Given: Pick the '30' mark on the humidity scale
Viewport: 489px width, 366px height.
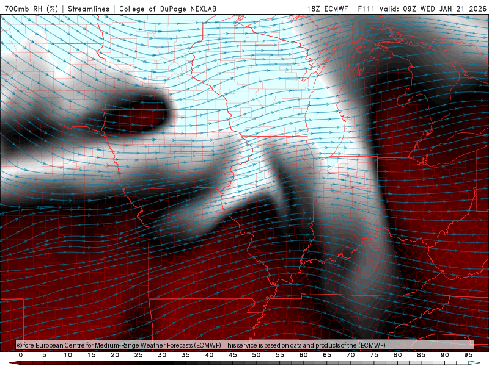Looking at the screenshot, I should click(x=162, y=355).
